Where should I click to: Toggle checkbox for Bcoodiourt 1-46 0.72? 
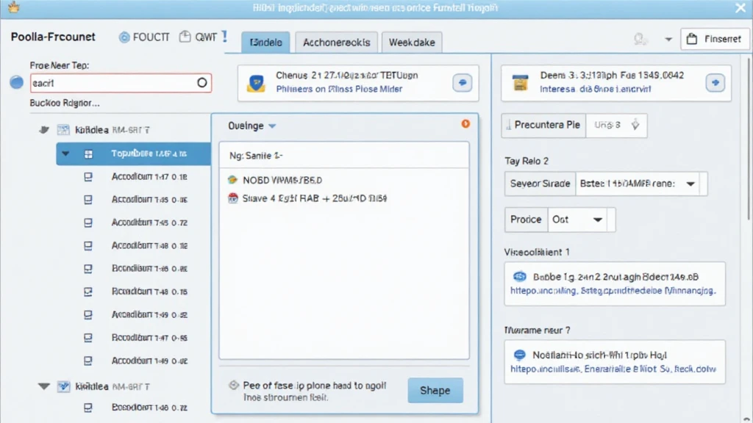[x=88, y=408]
